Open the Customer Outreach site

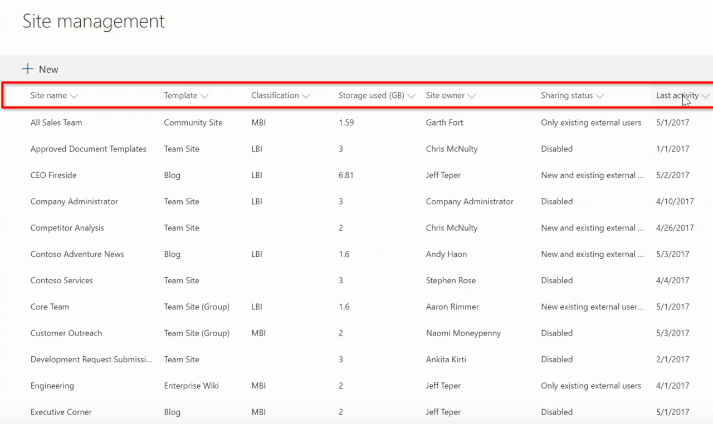(66, 333)
